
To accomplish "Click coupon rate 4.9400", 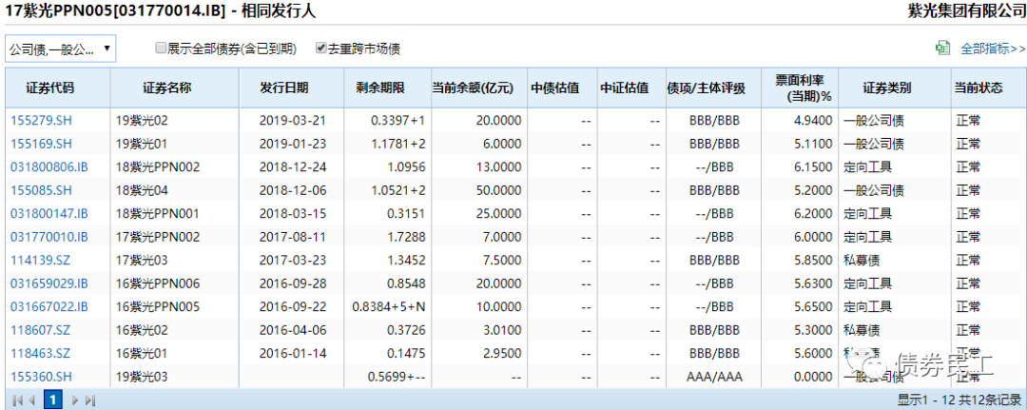I will coord(813,121).
